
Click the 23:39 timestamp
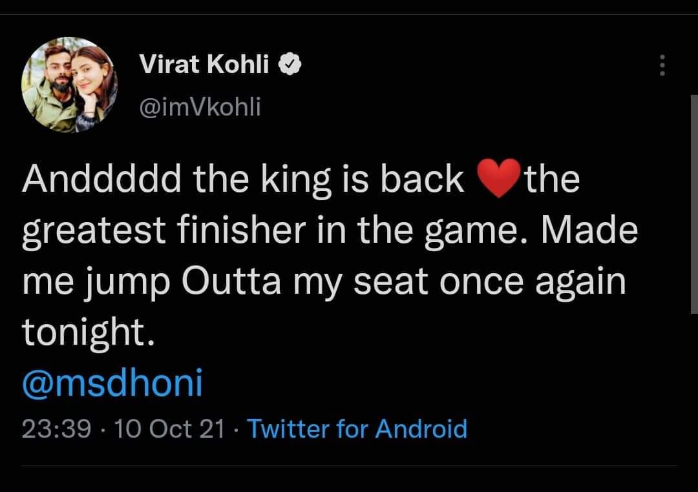pos(56,429)
